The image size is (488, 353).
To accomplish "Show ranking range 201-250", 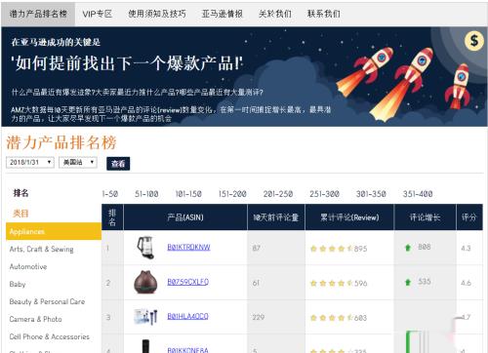I will tap(278, 194).
